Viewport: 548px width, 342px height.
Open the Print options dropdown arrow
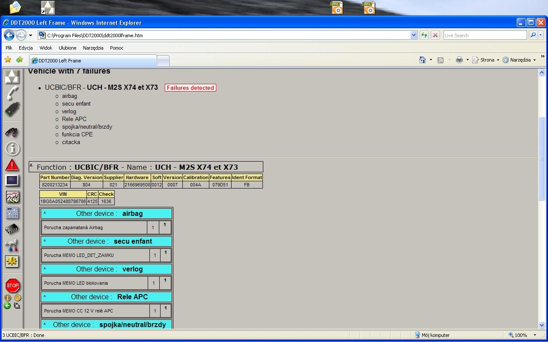(x=468, y=60)
